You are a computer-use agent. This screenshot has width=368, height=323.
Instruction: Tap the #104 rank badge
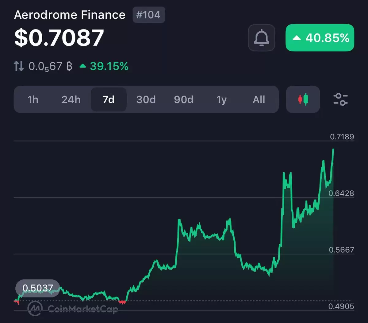[x=149, y=15]
